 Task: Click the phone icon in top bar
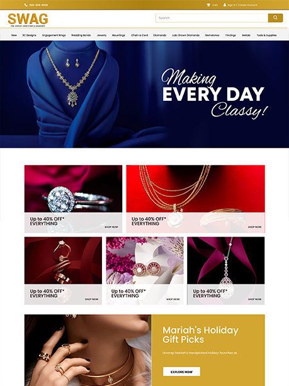pos(26,5)
